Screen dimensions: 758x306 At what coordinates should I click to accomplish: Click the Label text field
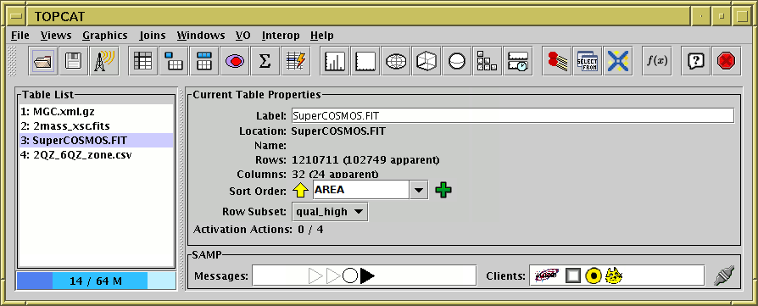(513, 116)
